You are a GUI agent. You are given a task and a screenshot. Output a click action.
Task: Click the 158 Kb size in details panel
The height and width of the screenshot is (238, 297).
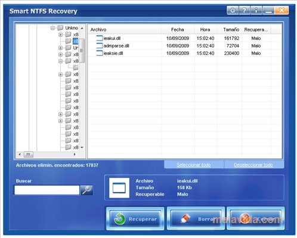click(184, 187)
